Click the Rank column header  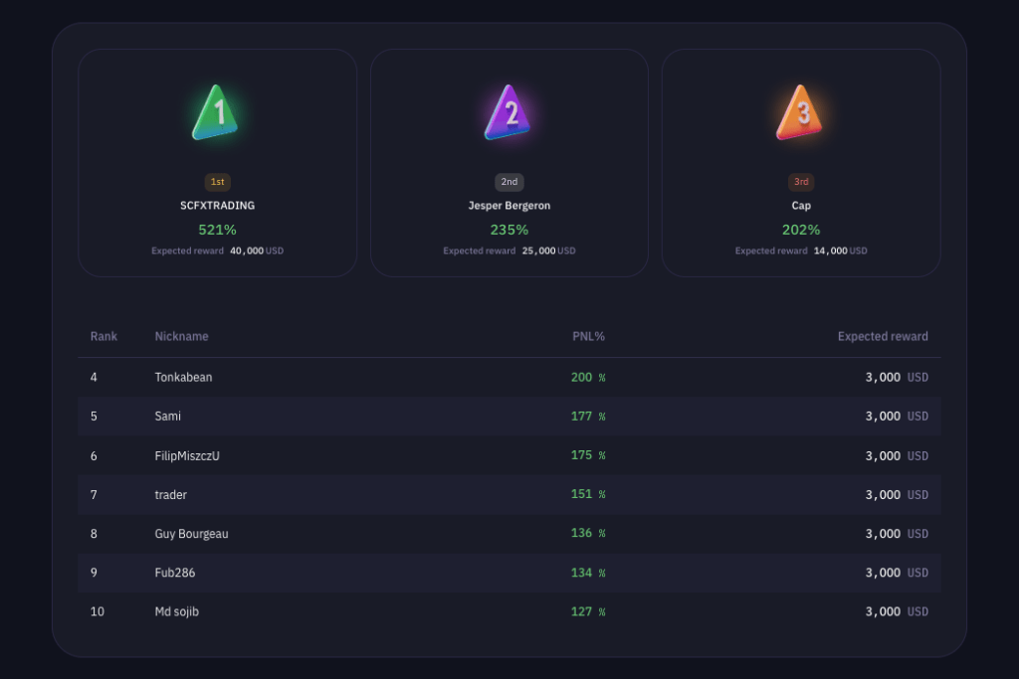coord(103,337)
